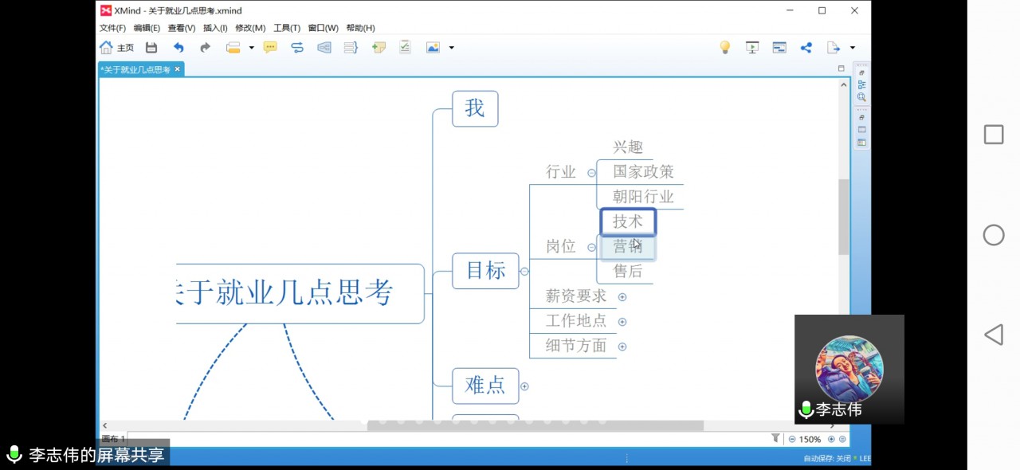
Task: Click the yellow callout insert icon
Action: click(x=270, y=48)
